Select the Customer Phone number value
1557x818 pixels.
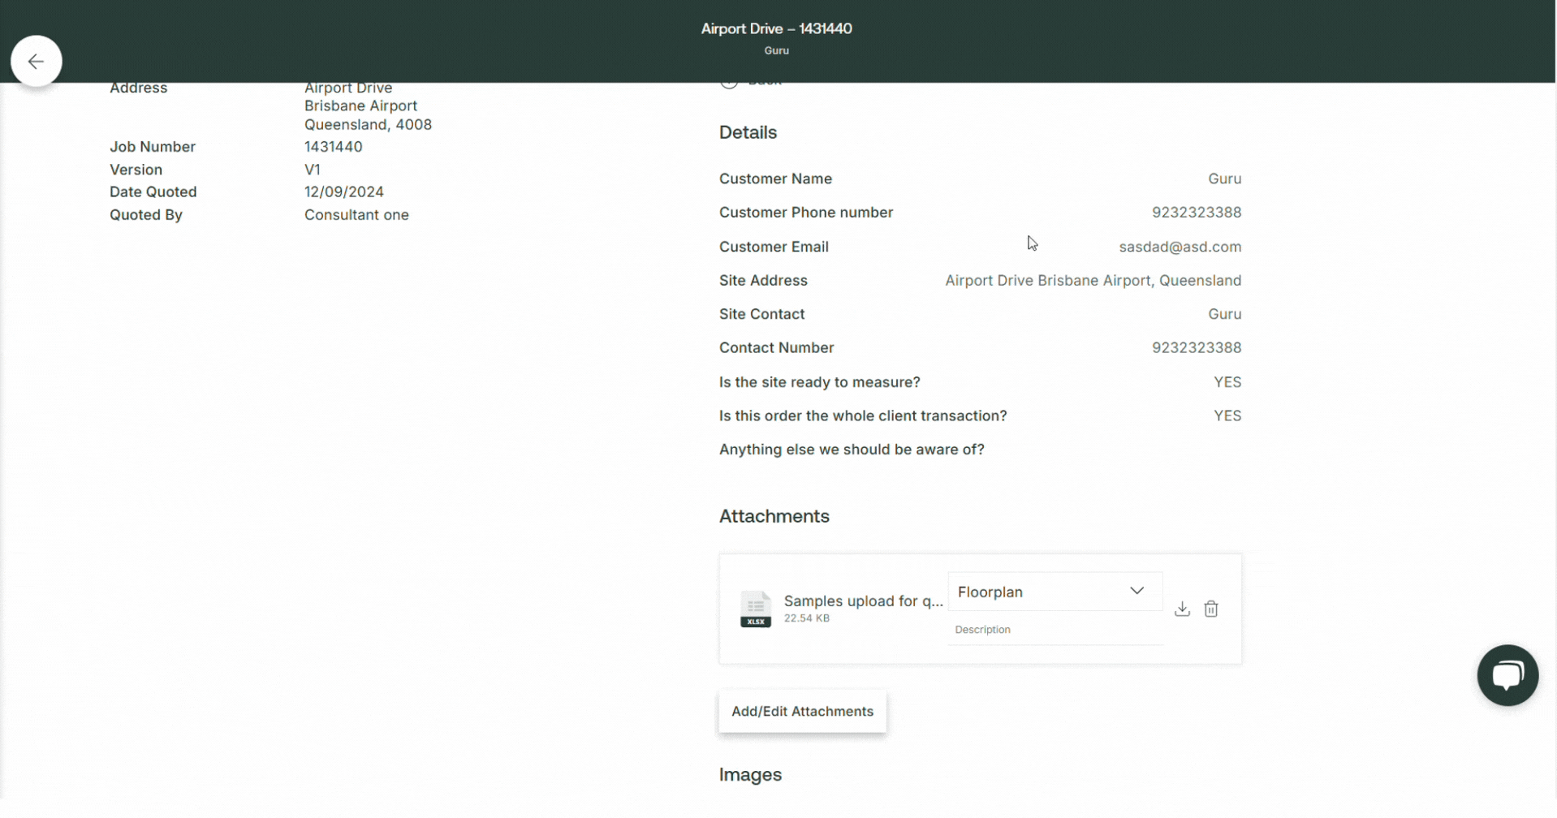pos(1196,213)
